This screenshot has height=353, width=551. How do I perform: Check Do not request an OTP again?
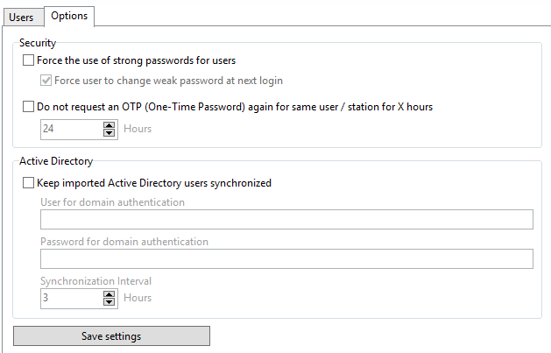(28, 107)
